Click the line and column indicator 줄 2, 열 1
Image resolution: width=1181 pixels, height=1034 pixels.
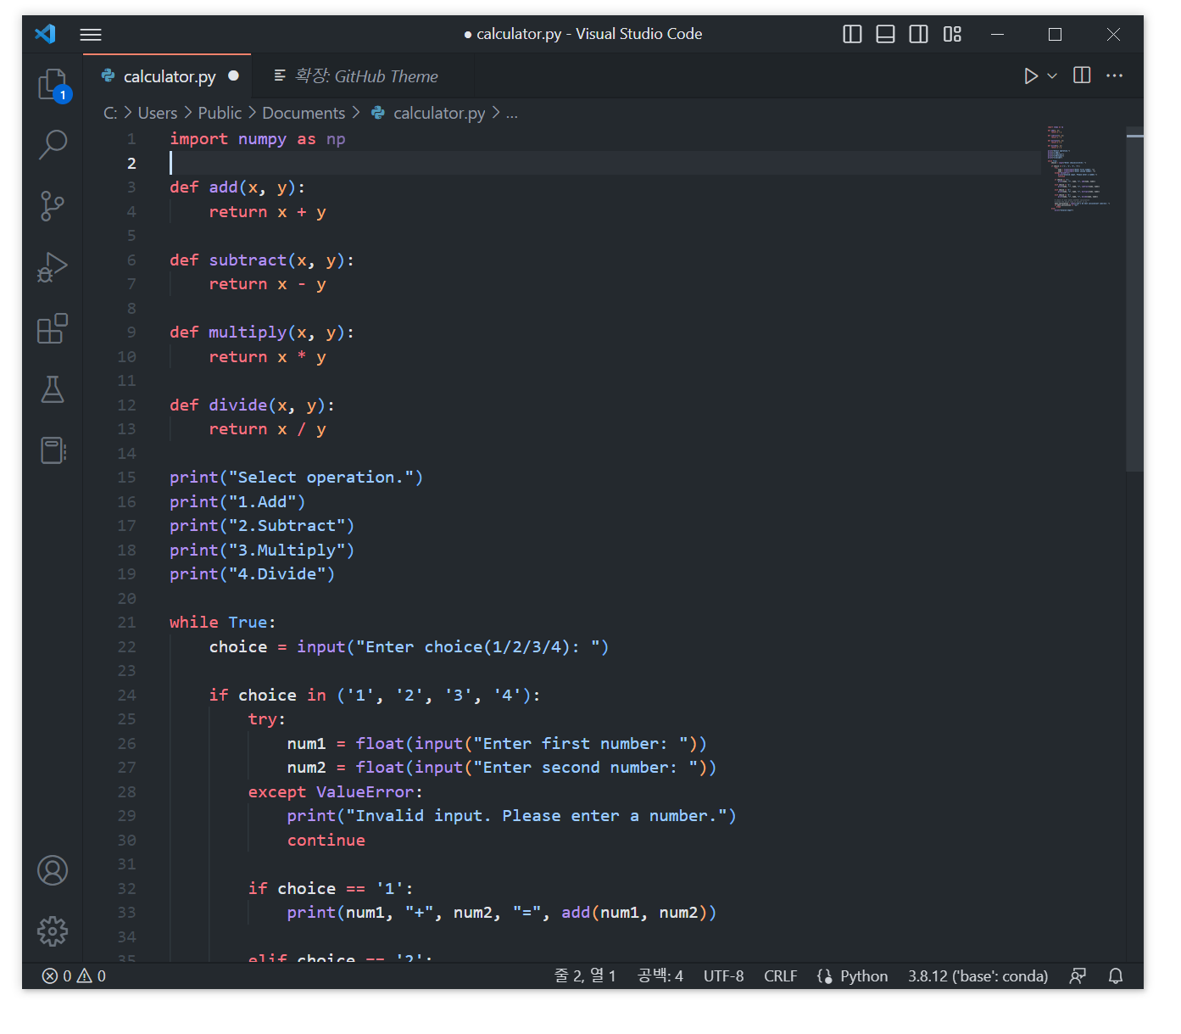[x=585, y=976]
